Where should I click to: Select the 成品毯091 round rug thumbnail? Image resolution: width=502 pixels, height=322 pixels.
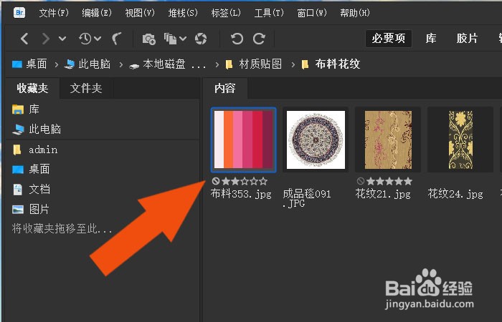[x=316, y=140]
